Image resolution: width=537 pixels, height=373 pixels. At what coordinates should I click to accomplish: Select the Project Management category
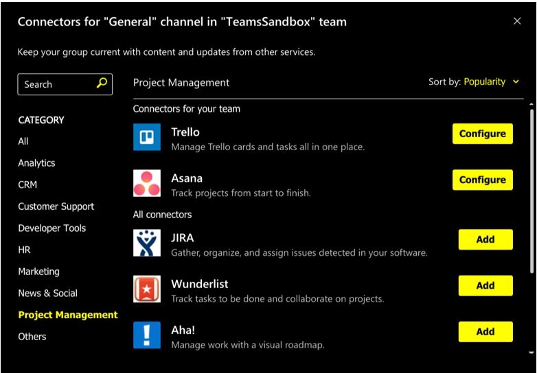tap(68, 315)
